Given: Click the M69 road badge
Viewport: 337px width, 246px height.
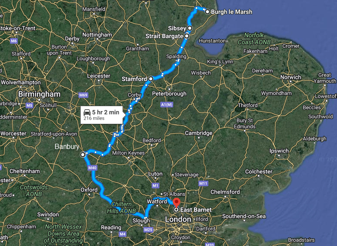Looking at the screenshot, I should [x=84, y=95].
